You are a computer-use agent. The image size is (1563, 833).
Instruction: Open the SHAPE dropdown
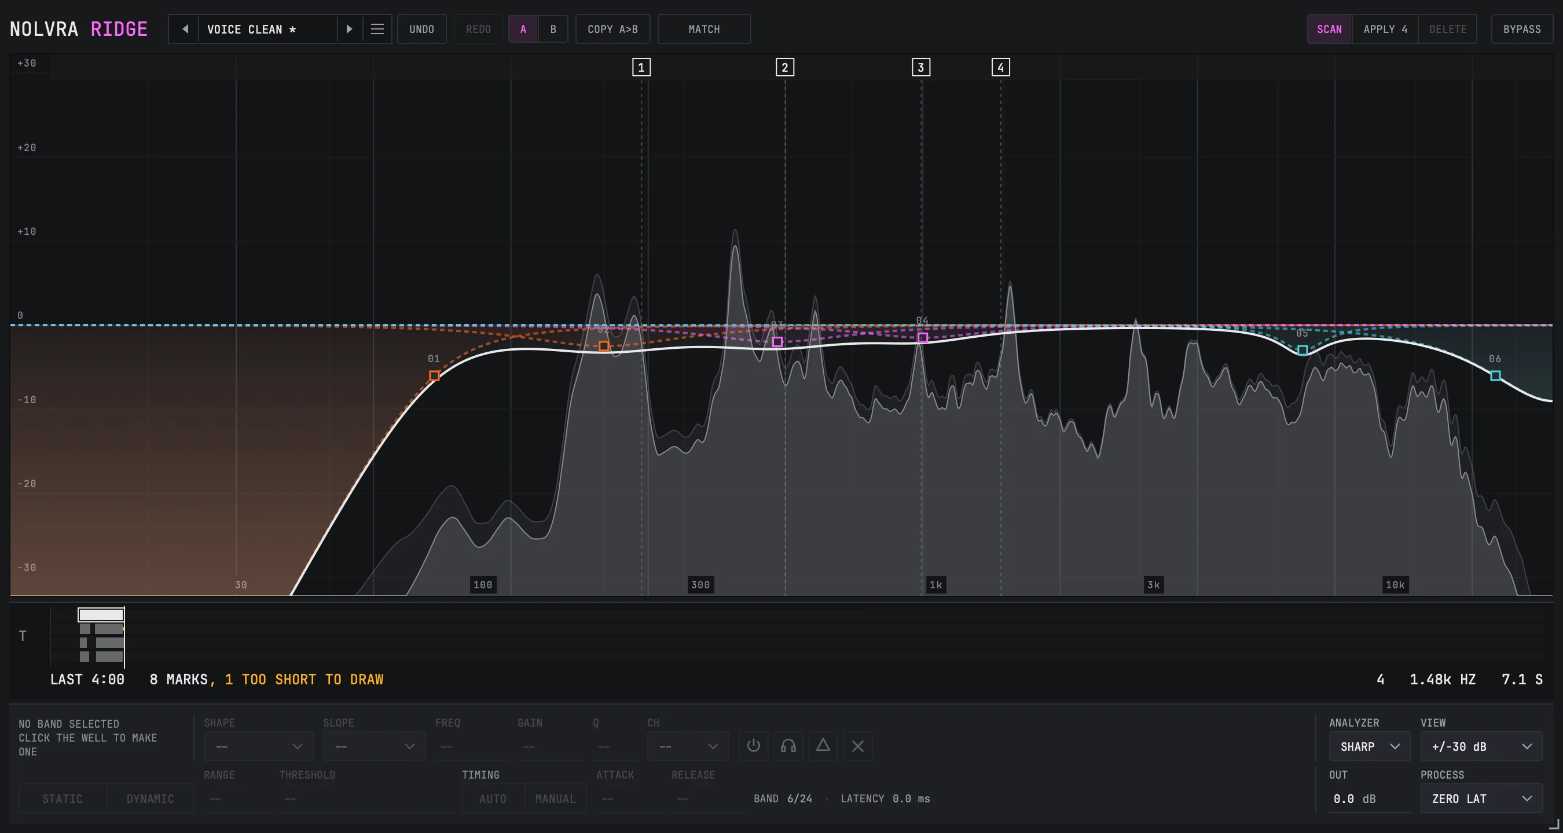259,746
